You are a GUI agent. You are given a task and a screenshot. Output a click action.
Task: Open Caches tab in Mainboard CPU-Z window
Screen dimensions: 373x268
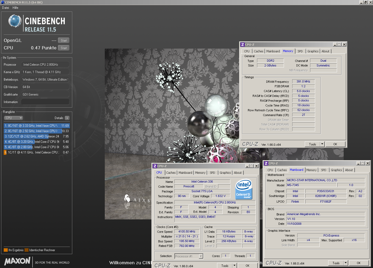click(282, 170)
